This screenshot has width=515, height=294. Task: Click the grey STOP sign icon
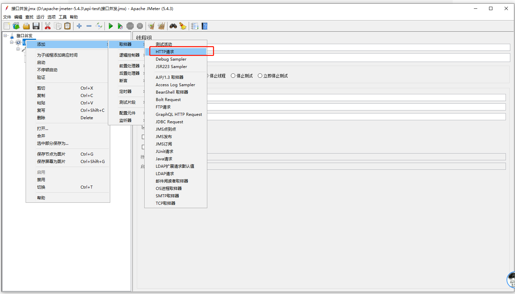pos(130,26)
